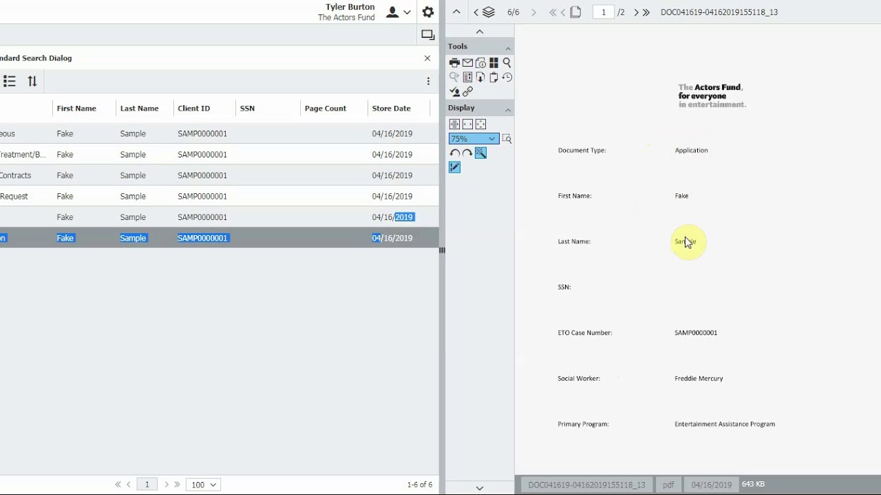Edit the results page number field
Image resolution: width=881 pixels, height=495 pixels.
point(147,485)
